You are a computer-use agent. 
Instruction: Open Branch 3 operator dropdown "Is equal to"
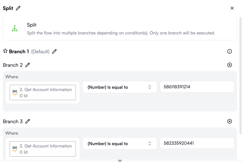click(120, 143)
